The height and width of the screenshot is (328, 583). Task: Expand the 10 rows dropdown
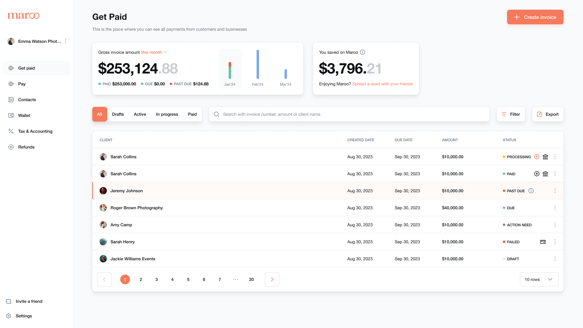pos(539,279)
